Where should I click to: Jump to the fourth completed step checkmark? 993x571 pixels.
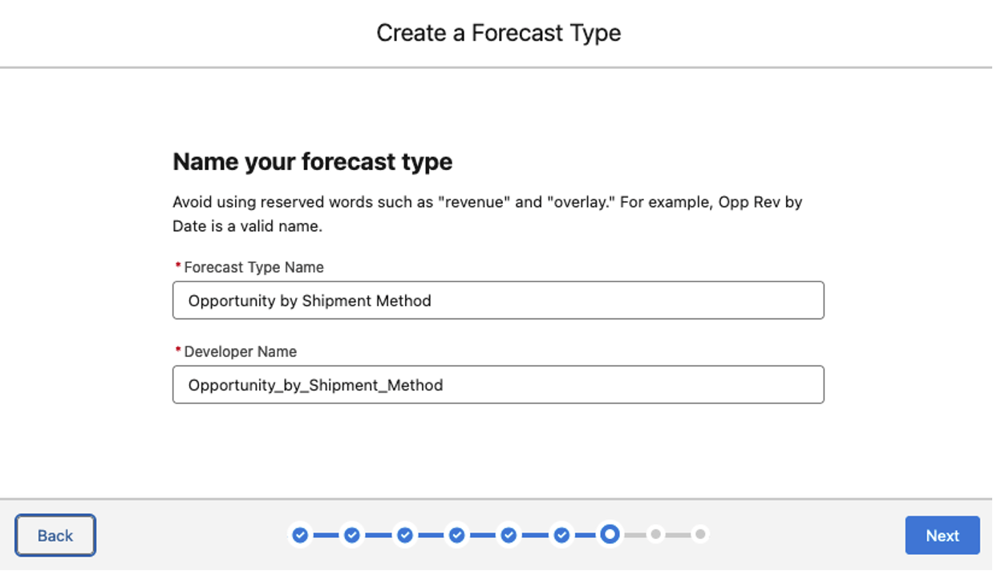pos(457,535)
